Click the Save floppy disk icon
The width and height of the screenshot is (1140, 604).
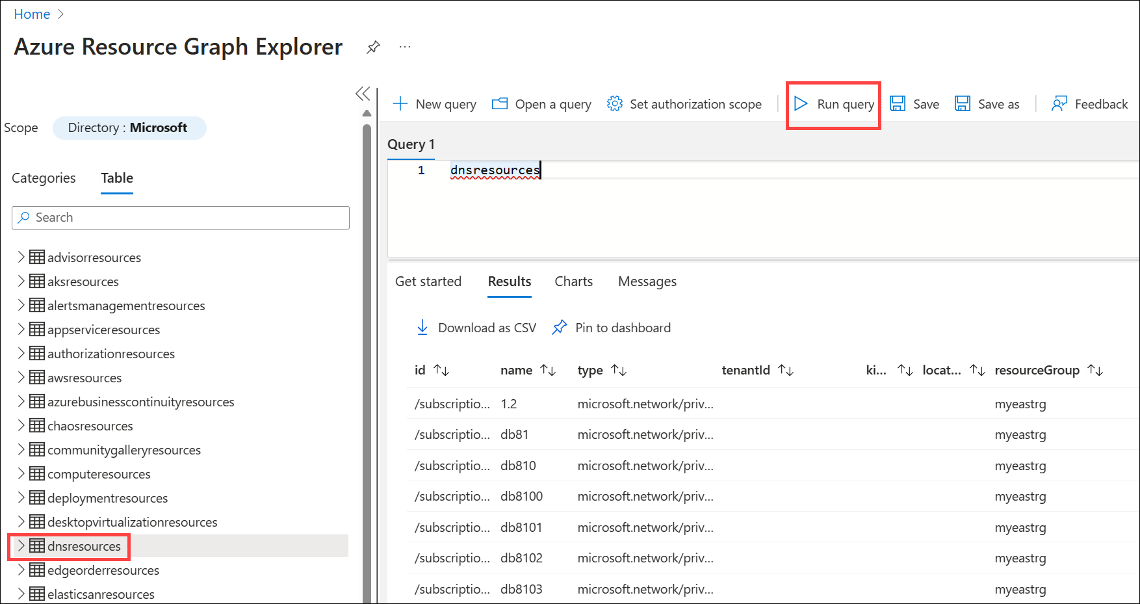tap(898, 104)
